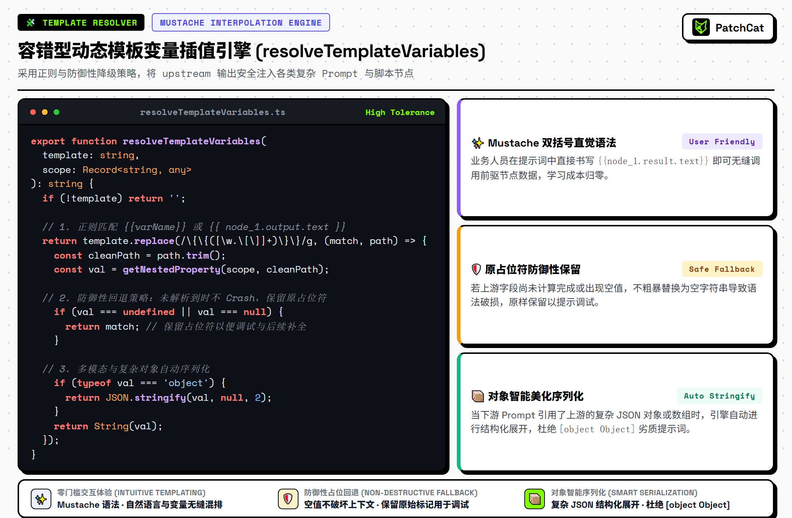Click footer text 空值不破坏上下文 · 保留原始标记用于调试
This screenshot has height=518, width=792.
(x=386, y=505)
